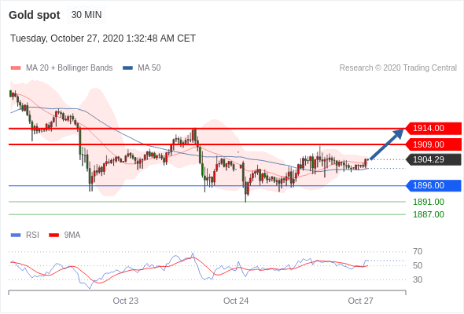Viewport: 464px width, 314px height.
Task: Click the red 9MA legend swatch
Action: point(53,235)
